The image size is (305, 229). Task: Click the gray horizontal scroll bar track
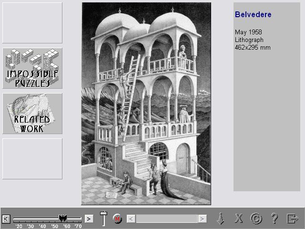167,219
